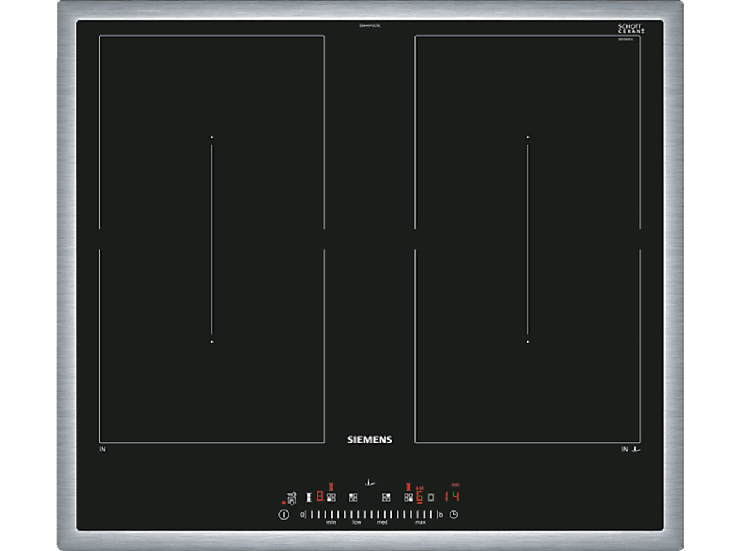Tap the left red '8' power display
Viewport: 739px width, 551px height.
click(320, 496)
